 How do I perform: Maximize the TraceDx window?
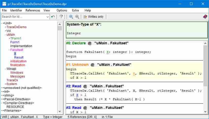click(x=191, y=4)
